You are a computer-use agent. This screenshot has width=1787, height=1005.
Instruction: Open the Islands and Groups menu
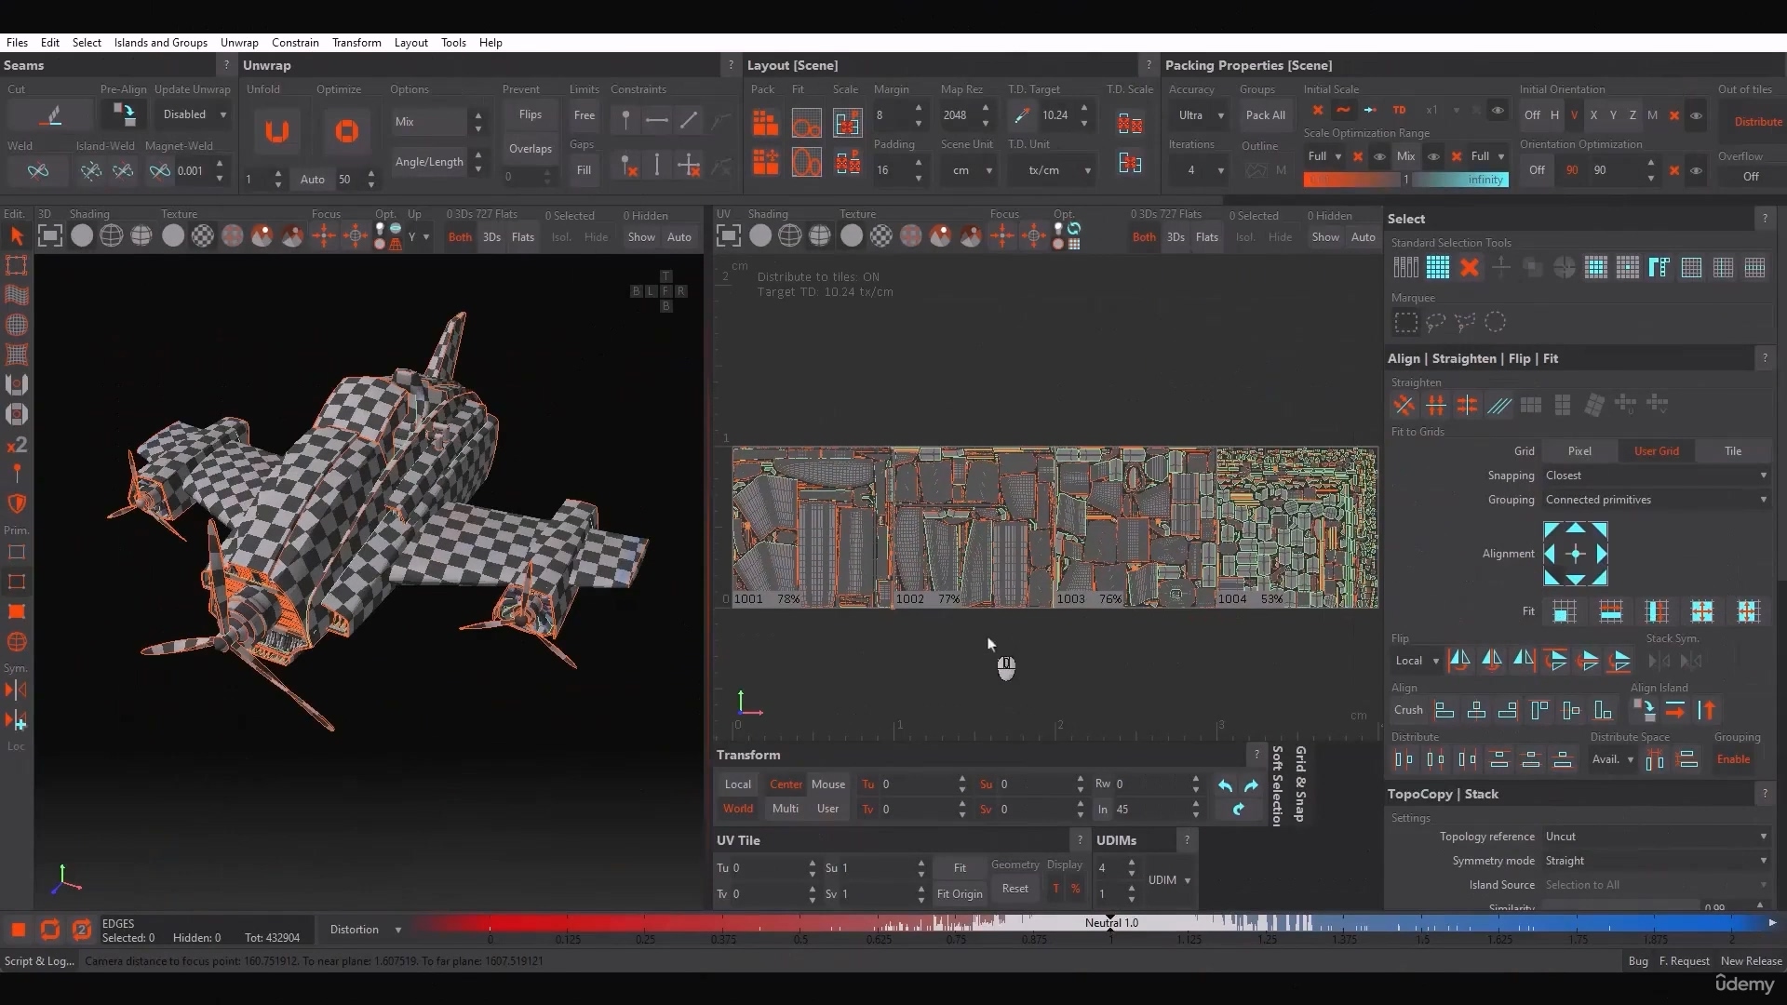(x=159, y=42)
